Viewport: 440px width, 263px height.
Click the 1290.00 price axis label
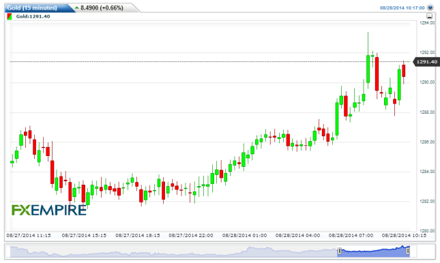(427, 82)
